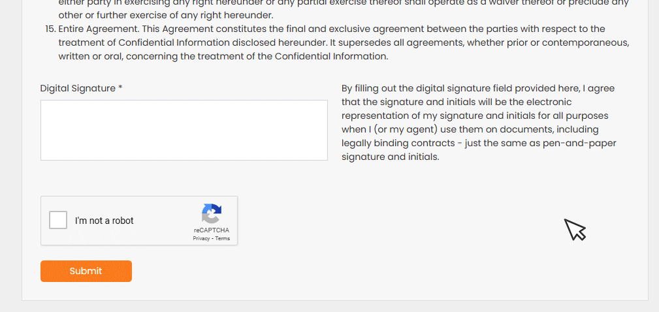Focus the Digital Signature drawing field
Viewport: 659px width, 312px height.
click(x=184, y=130)
